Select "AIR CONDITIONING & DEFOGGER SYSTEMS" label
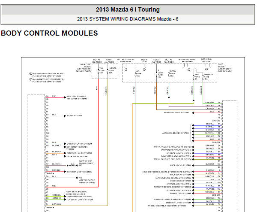The height and width of the screenshot is (212, 257). coord(77,97)
